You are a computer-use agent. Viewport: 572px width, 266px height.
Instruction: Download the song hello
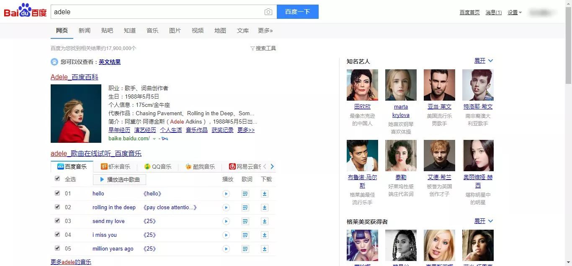pyautogui.click(x=265, y=194)
